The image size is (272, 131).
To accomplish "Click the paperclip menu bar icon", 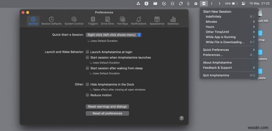I will tap(188, 3).
